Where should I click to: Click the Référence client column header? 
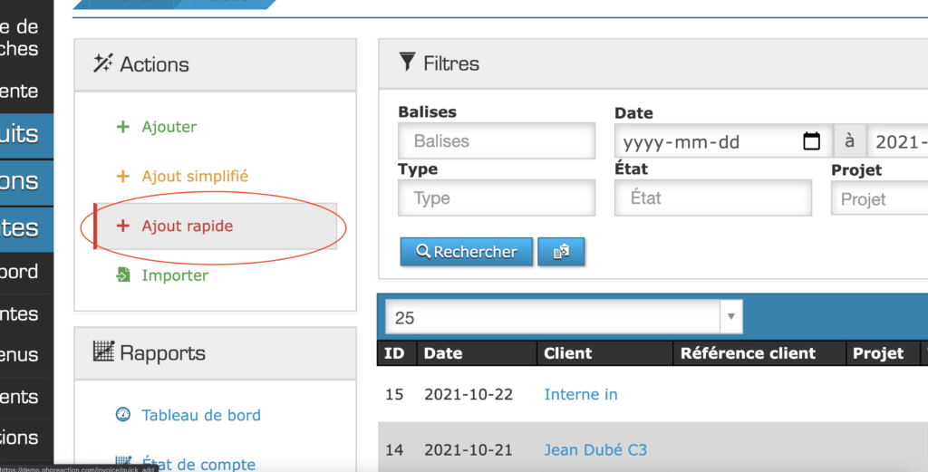coord(748,353)
